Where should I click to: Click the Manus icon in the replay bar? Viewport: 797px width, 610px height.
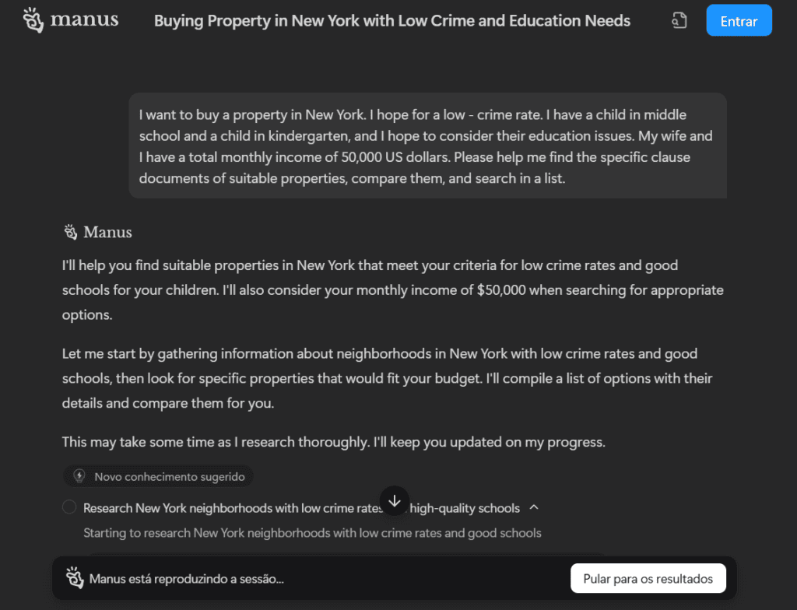pos(75,578)
